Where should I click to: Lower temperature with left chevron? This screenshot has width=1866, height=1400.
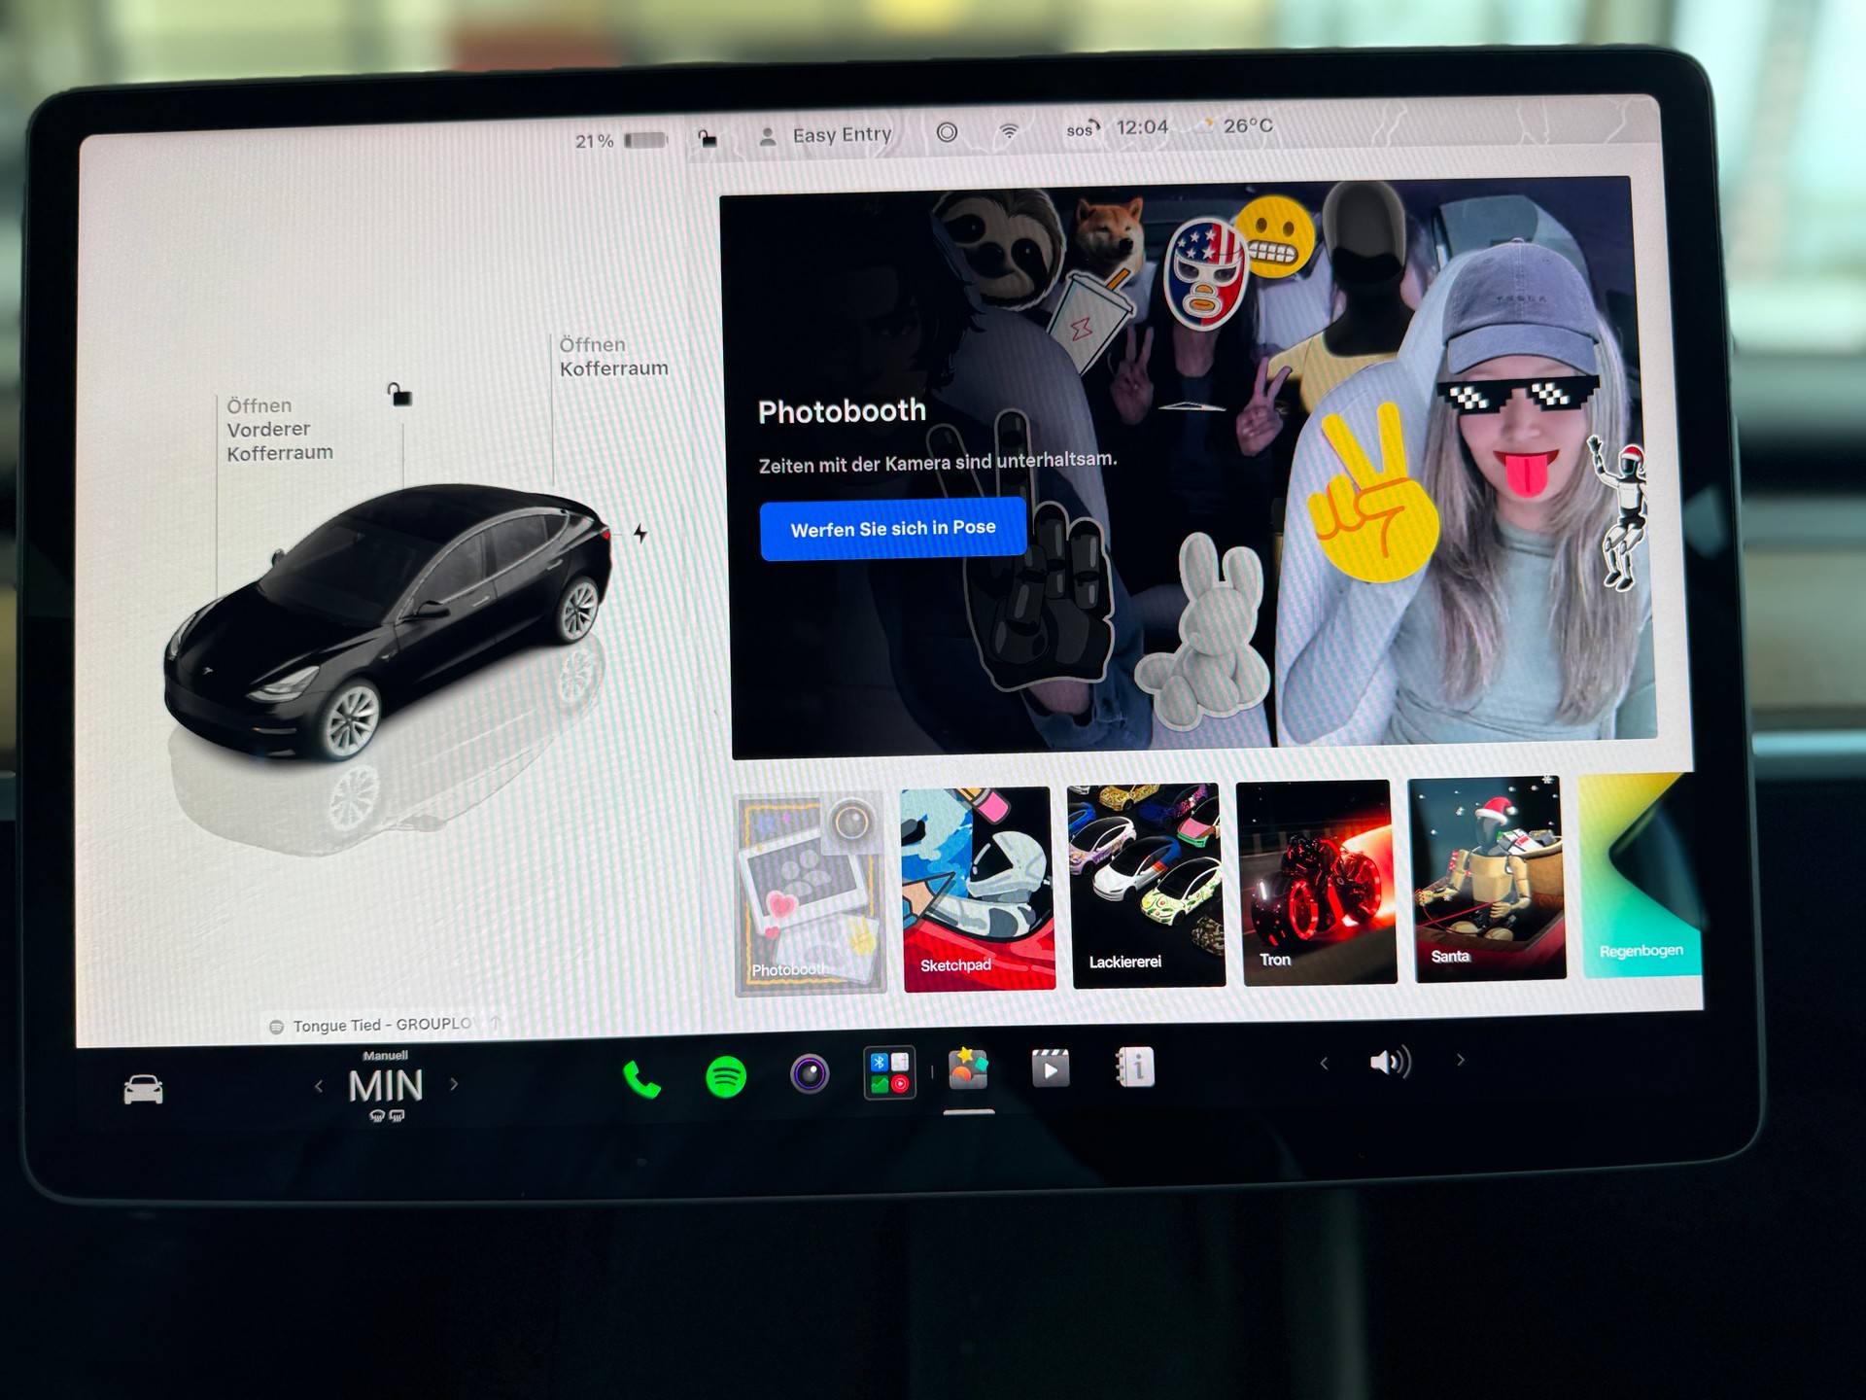click(x=319, y=1086)
